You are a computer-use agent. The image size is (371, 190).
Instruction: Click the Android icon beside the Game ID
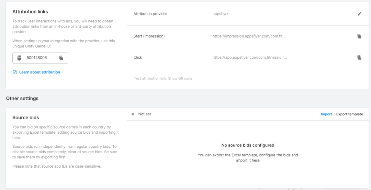tap(19, 58)
